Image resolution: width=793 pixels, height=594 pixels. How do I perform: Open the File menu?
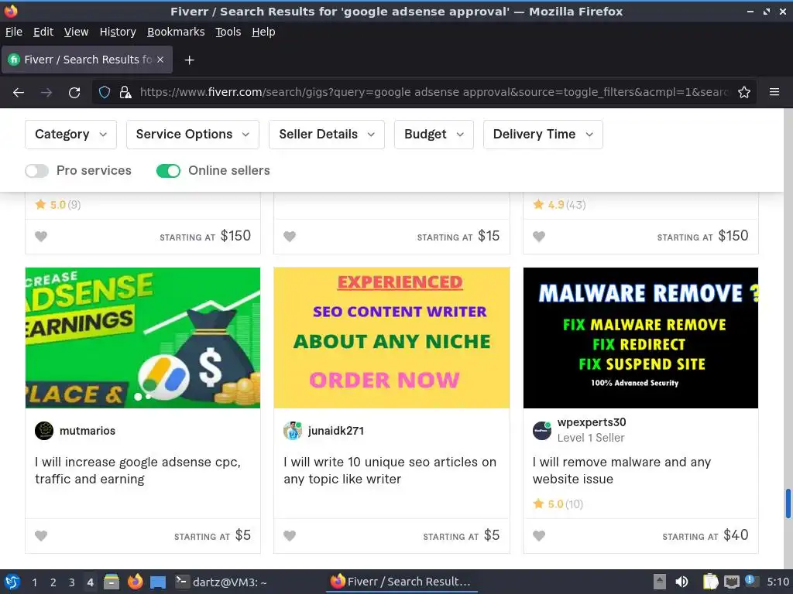coord(14,32)
